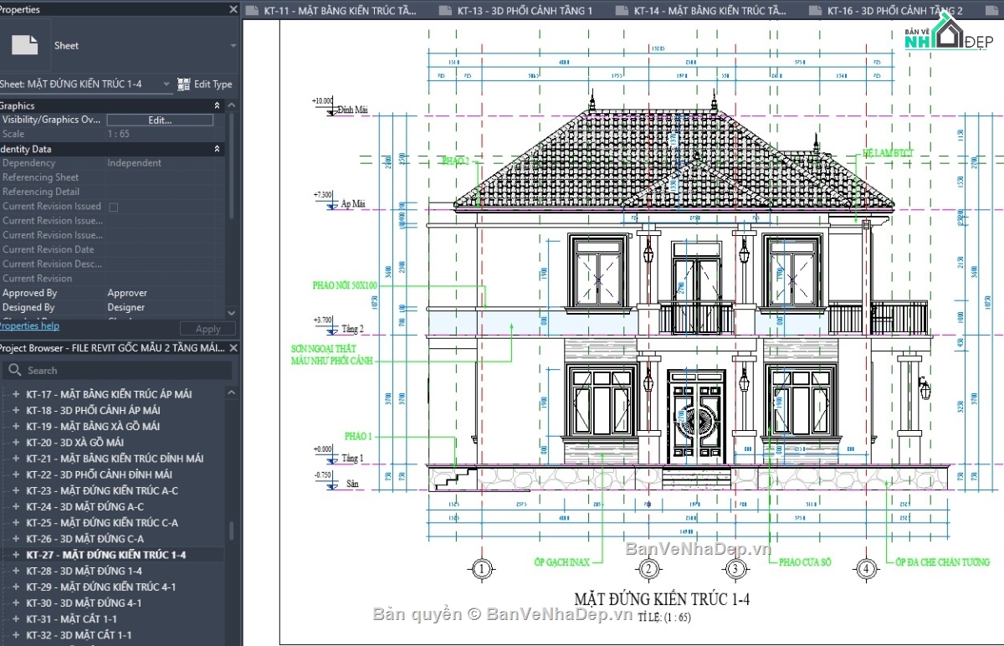Select the 'PHAO NỔI 50X100' annotation
1004x646 pixels.
pos(346,285)
